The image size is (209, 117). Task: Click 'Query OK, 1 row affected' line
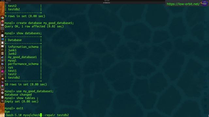tap(34, 26)
